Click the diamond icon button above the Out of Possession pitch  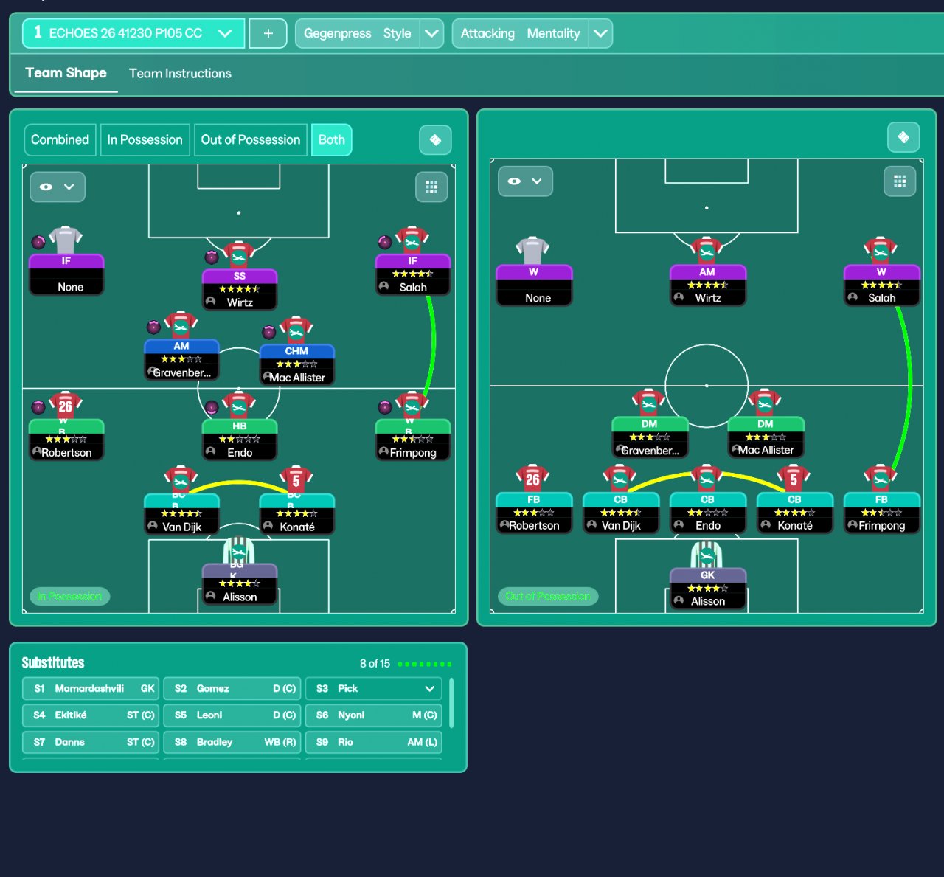[x=903, y=137]
